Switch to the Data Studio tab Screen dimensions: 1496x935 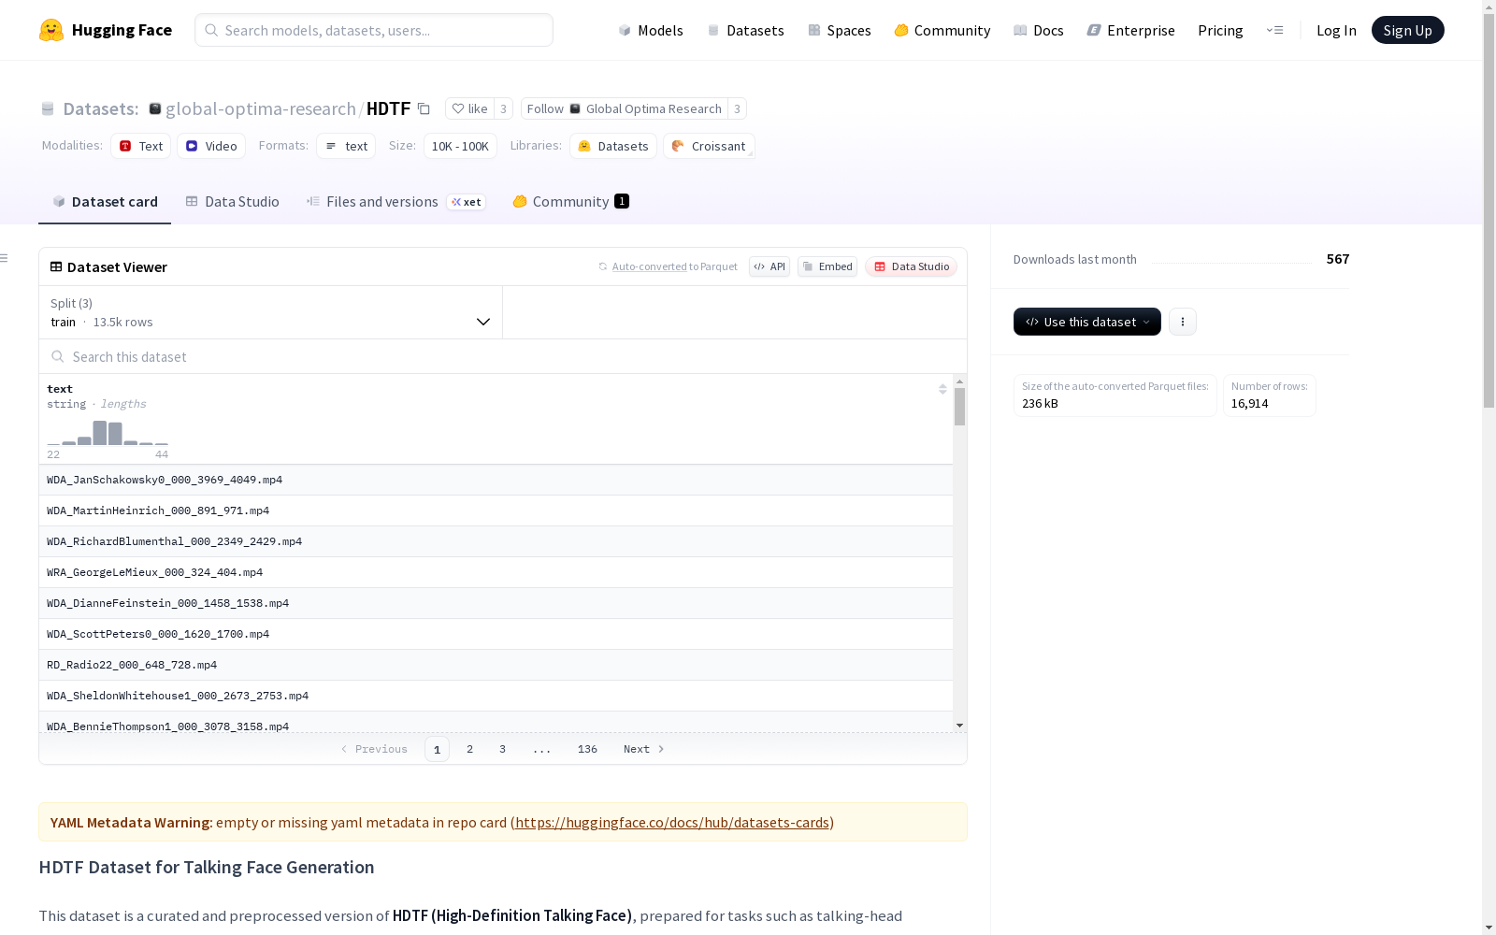[233, 202]
